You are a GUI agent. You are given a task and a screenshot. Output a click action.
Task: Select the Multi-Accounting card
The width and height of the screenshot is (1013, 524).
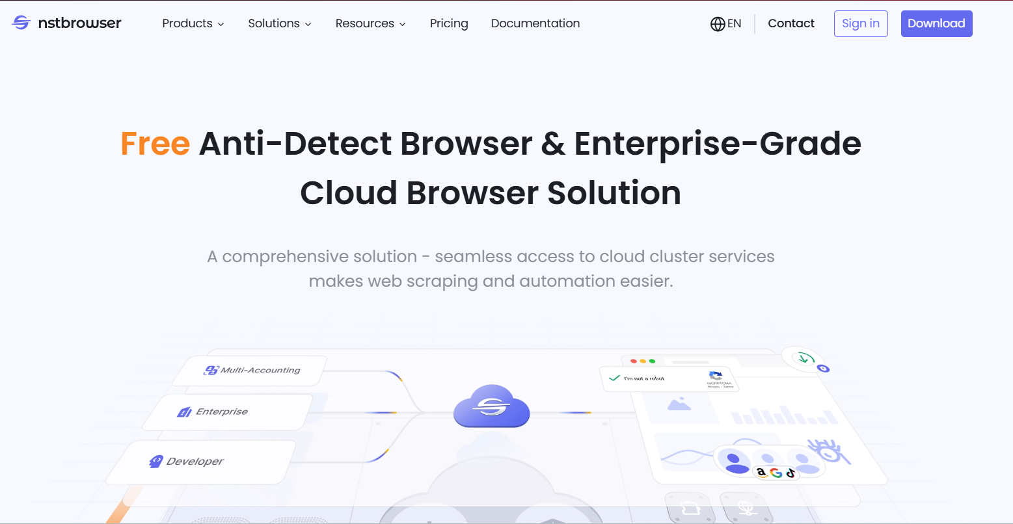tap(250, 371)
